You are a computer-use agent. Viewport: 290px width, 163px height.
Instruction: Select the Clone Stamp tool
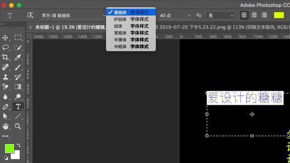[5, 77]
